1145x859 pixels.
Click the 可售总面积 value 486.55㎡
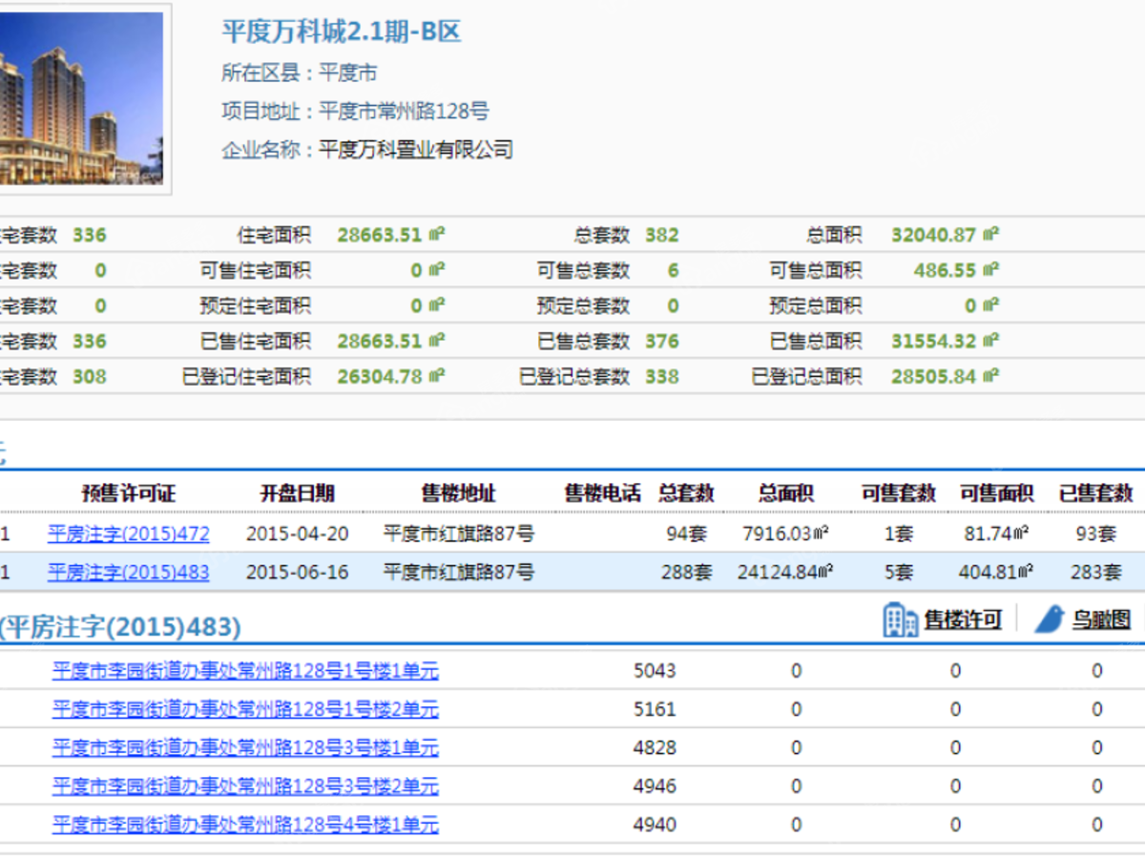(x=956, y=271)
